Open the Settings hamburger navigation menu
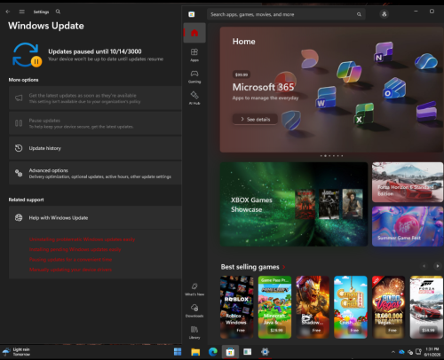 (22, 12)
